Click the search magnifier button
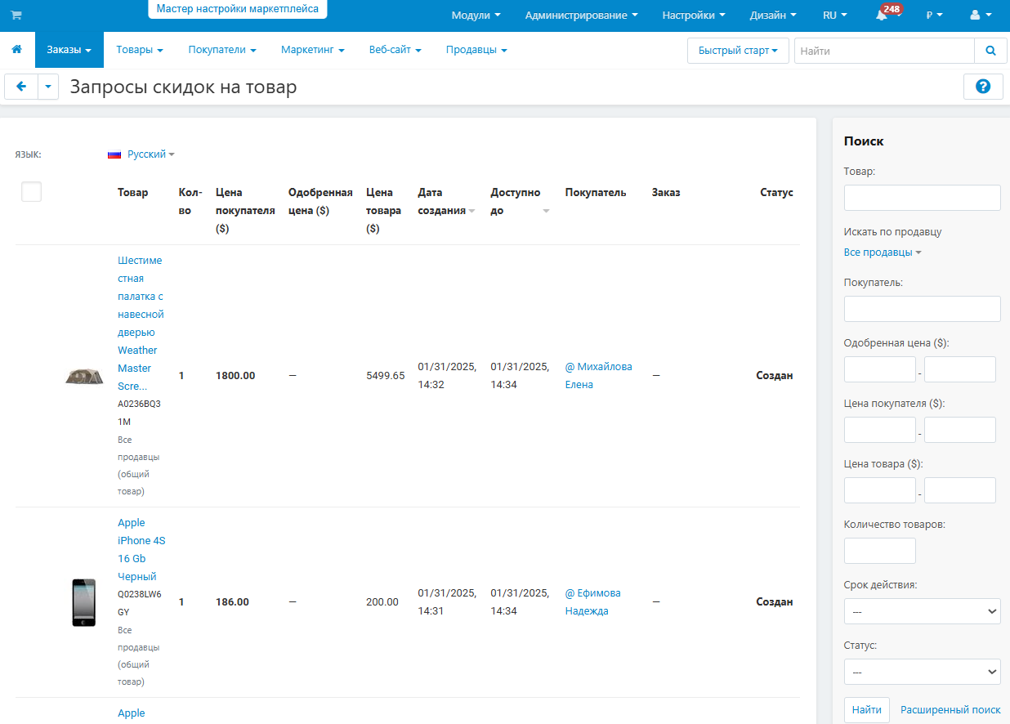The height and width of the screenshot is (724, 1010). [990, 51]
